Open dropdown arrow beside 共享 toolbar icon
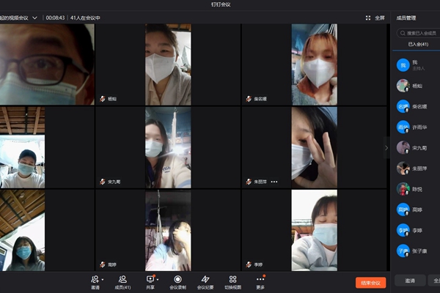440x293 pixels. coord(158,280)
